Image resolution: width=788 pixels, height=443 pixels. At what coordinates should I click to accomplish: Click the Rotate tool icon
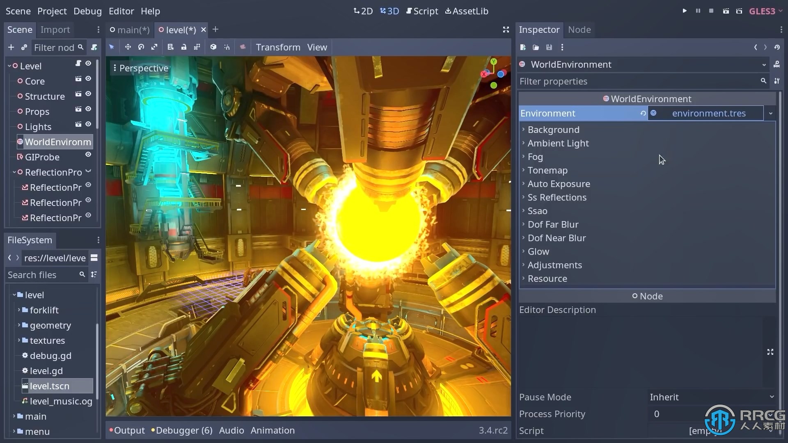(x=141, y=47)
